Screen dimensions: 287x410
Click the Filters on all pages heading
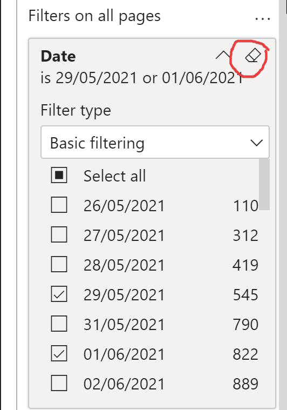click(x=94, y=16)
